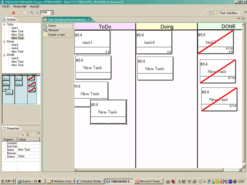This screenshot has height=185, width=247.
Task: Switch to Microsoft PowerPoint in taskbar
Action: coord(149,182)
